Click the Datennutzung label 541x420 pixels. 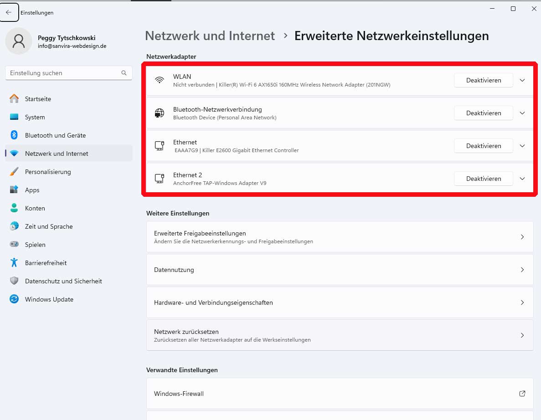[x=174, y=270]
